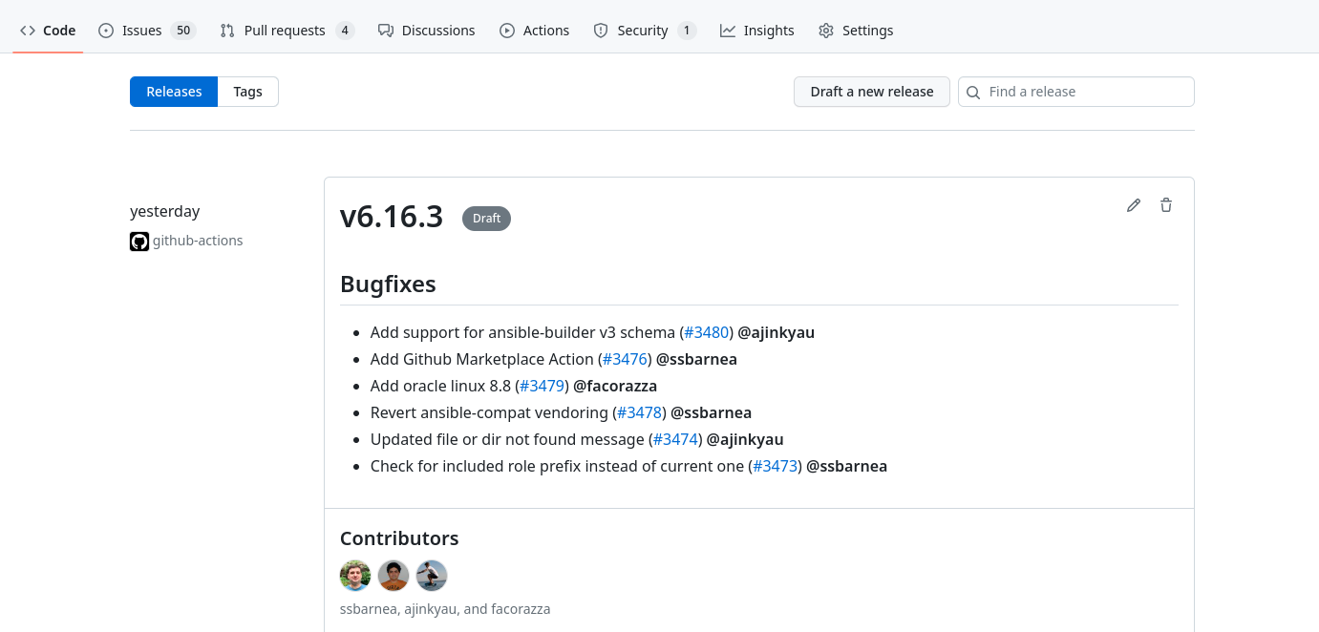Select the Releases toggle button
The height and width of the screenshot is (632, 1319).
[x=174, y=92]
